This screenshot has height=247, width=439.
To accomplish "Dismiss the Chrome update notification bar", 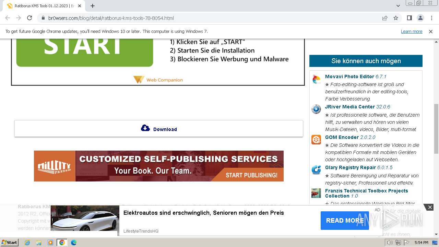I will 431,32.
